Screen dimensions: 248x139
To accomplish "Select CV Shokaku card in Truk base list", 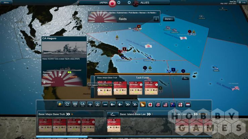I will [74, 125].
